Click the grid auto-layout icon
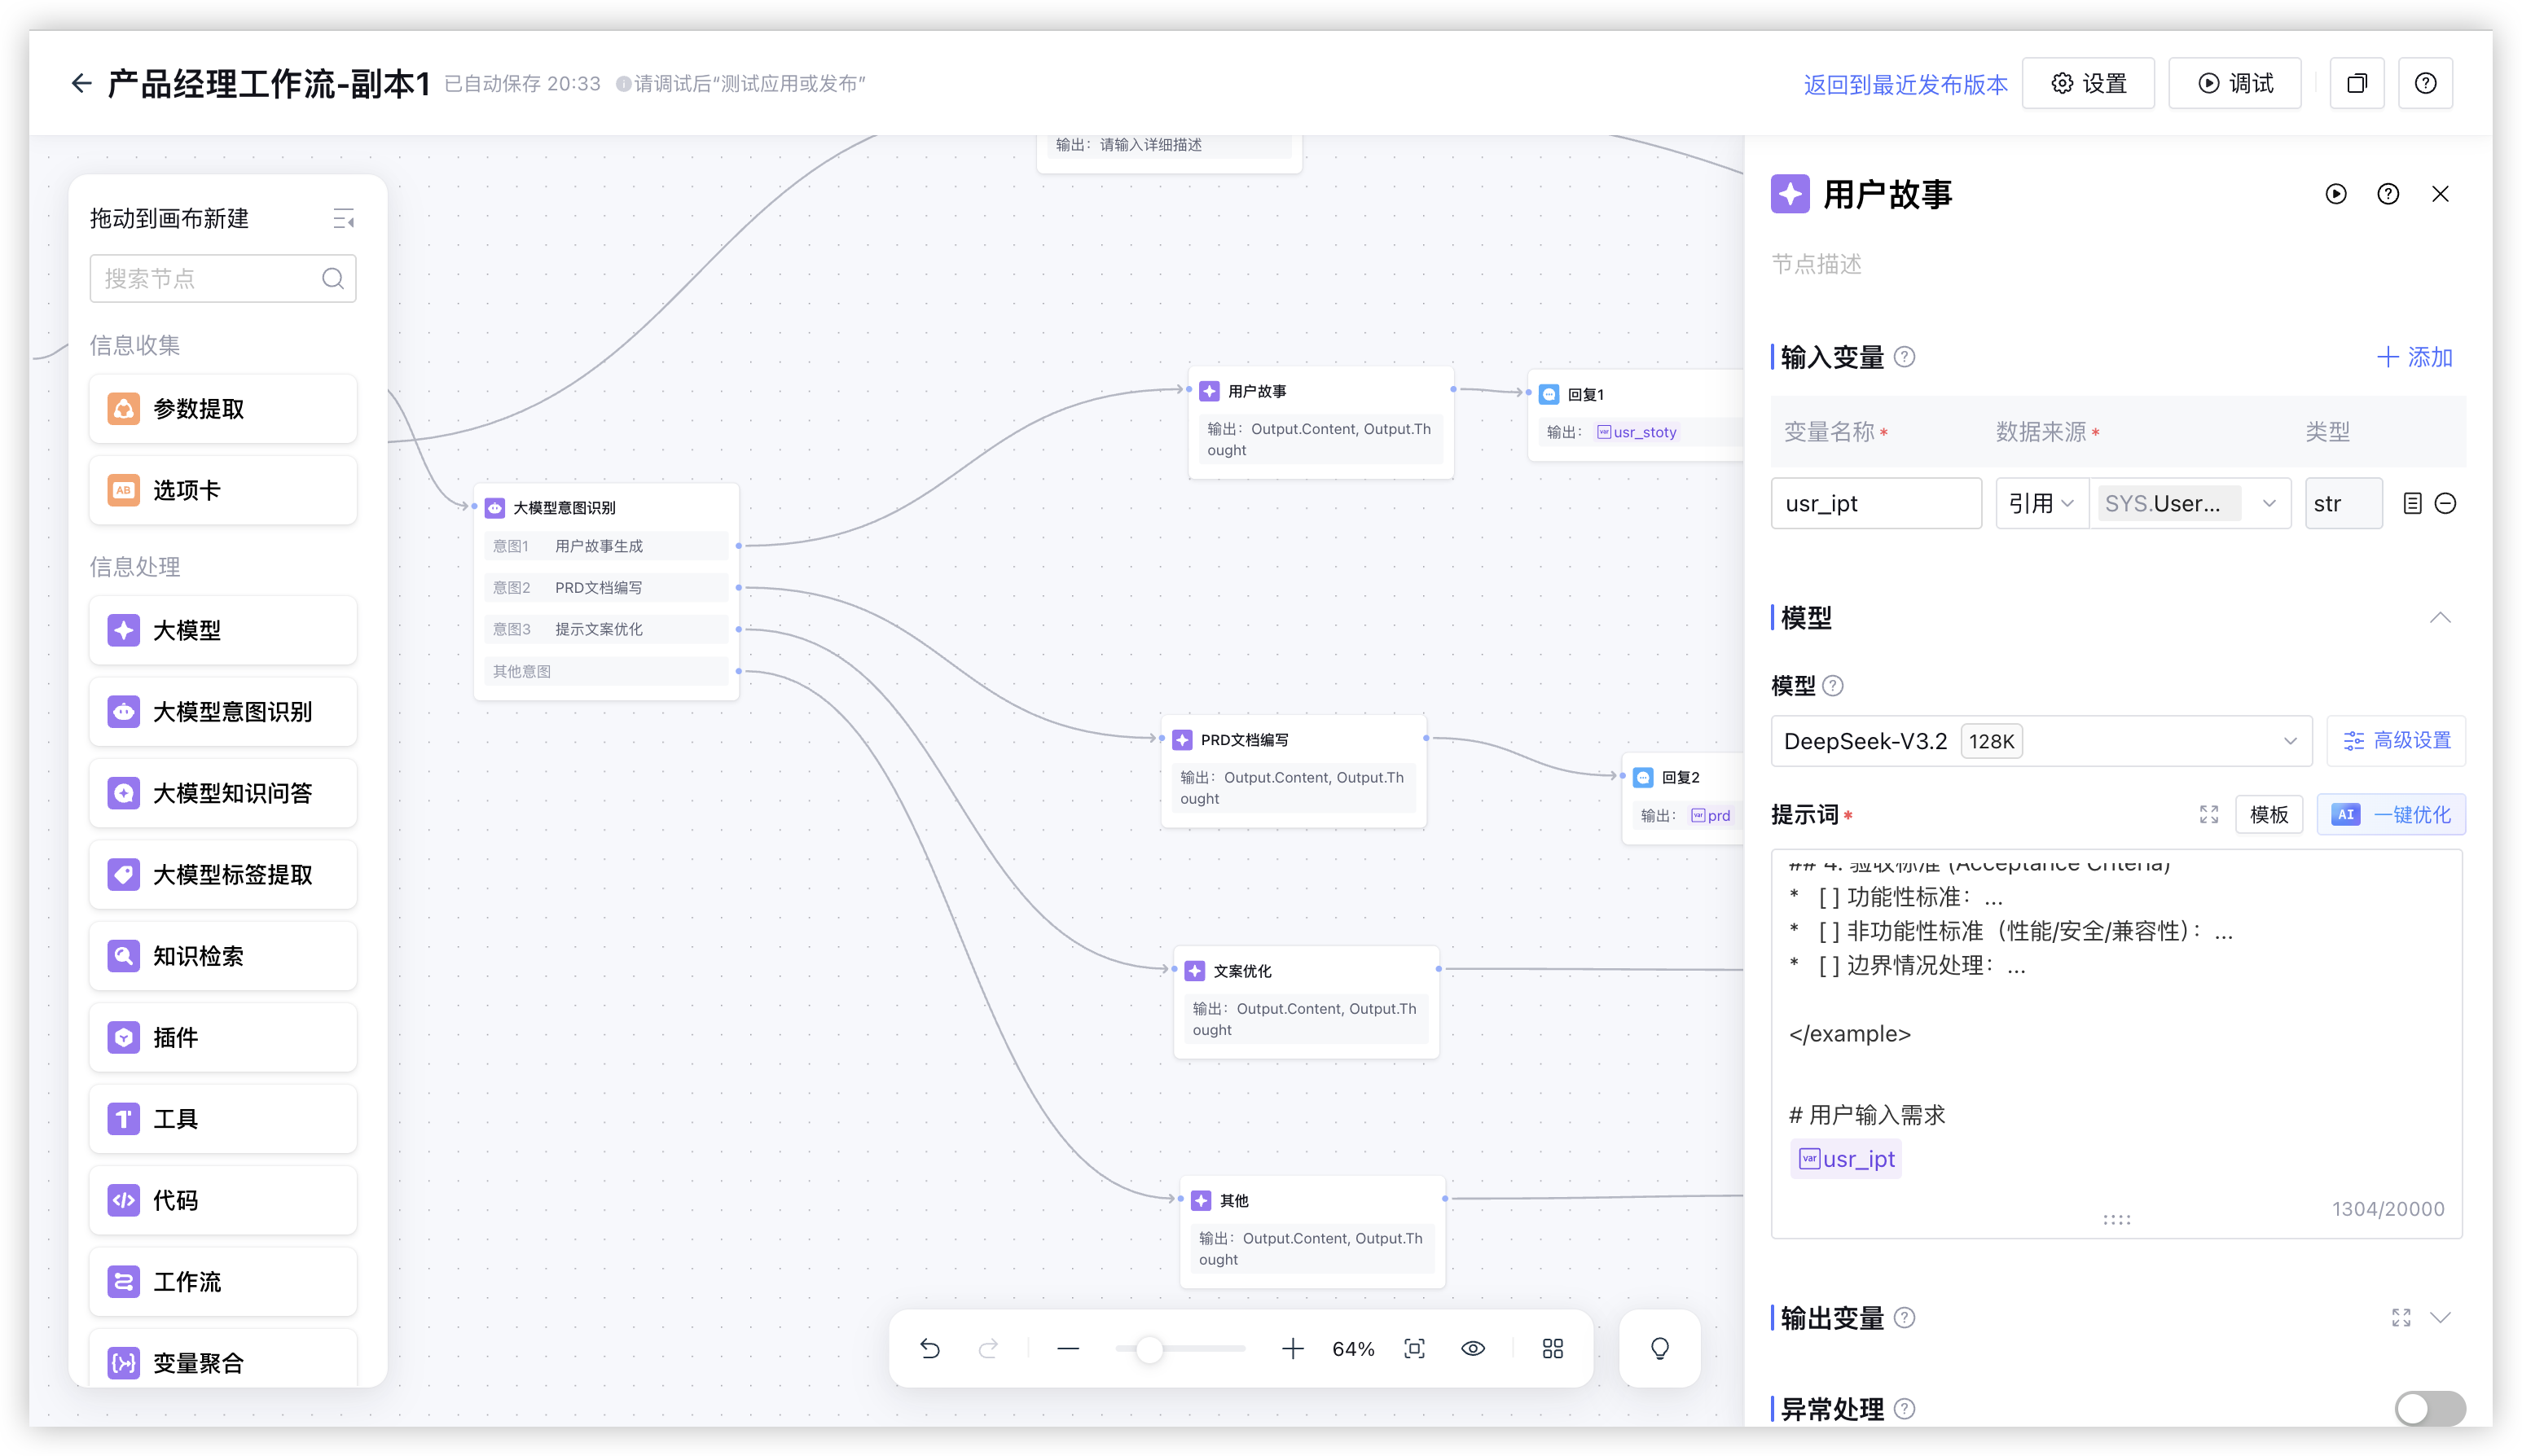2522x1456 pixels. (1552, 1349)
